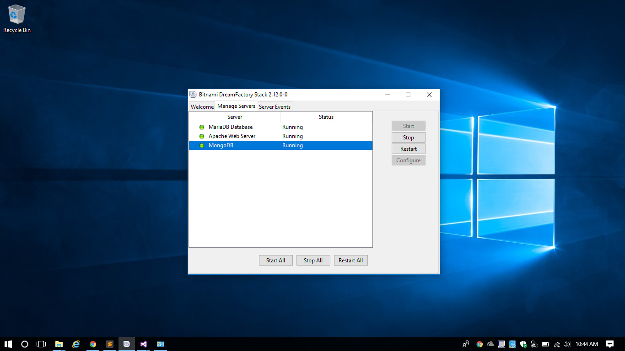Screen dimensions: 625x351
Task: Close the Bitnami DreamFactory Stack window
Action: [x=429, y=95]
